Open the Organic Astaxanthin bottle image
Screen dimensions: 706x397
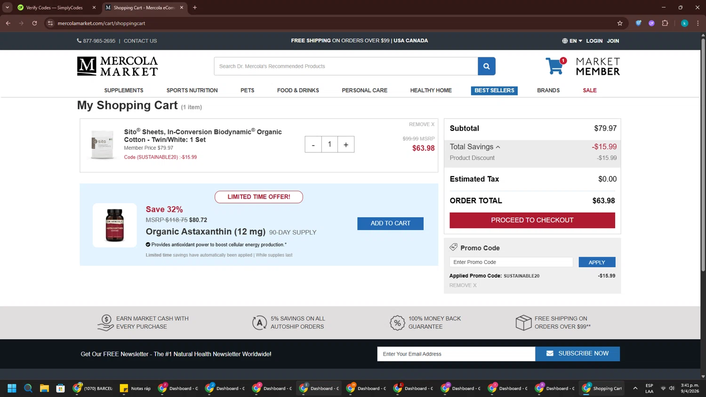[x=114, y=225]
